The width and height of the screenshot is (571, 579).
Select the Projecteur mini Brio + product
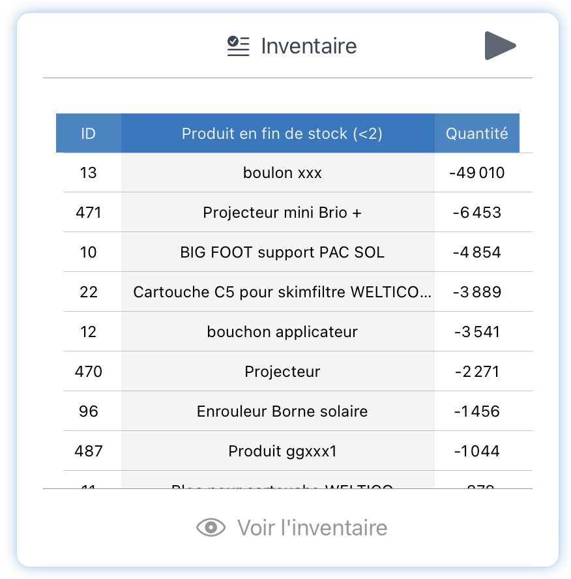tap(282, 213)
